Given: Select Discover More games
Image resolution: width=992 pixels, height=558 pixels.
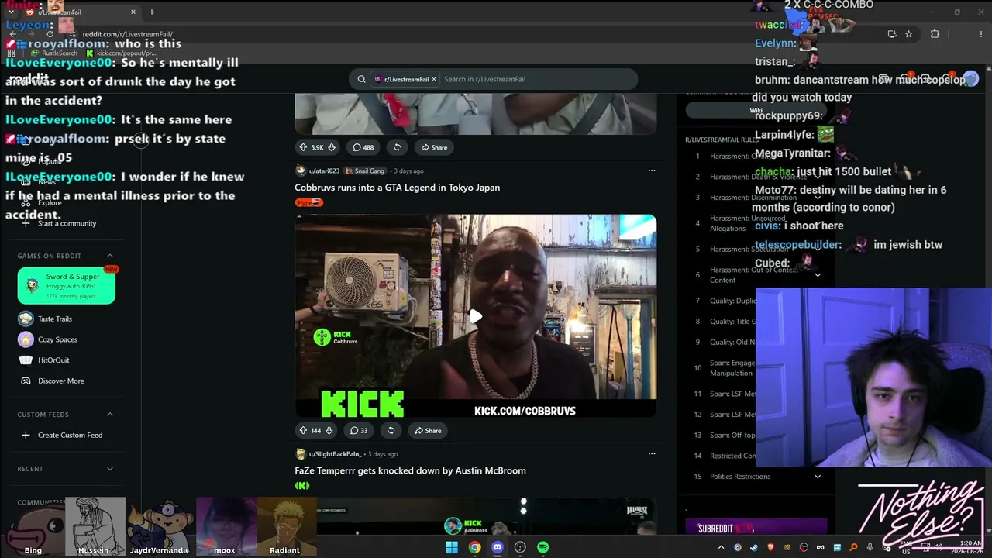Looking at the screenshot, I should pos(60,381).
